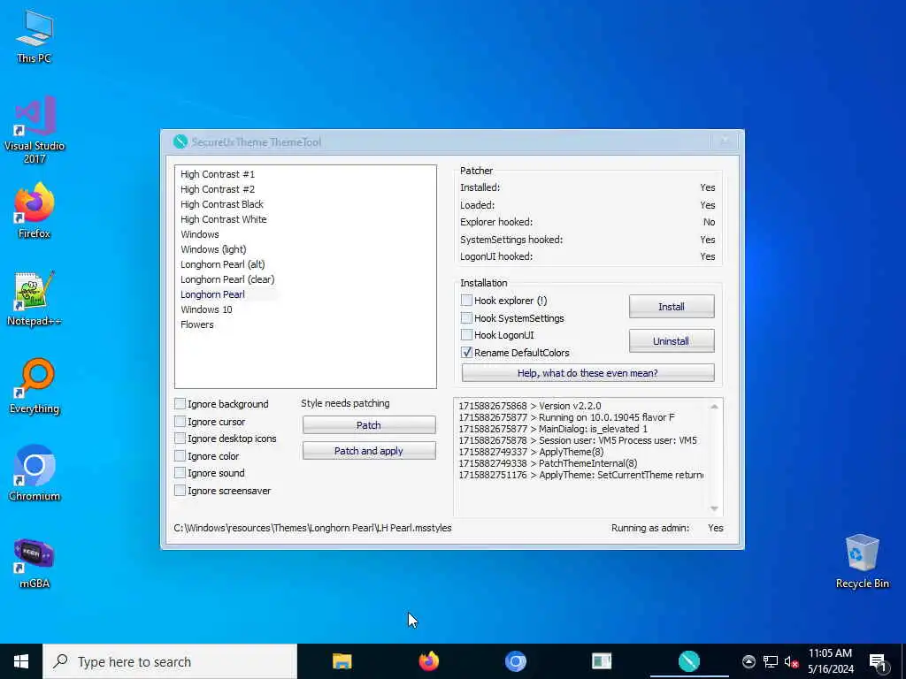This screenshot has height=679, width=906.
Task: Tick Ignore background checkbox
Action: (x=180, y=403)
